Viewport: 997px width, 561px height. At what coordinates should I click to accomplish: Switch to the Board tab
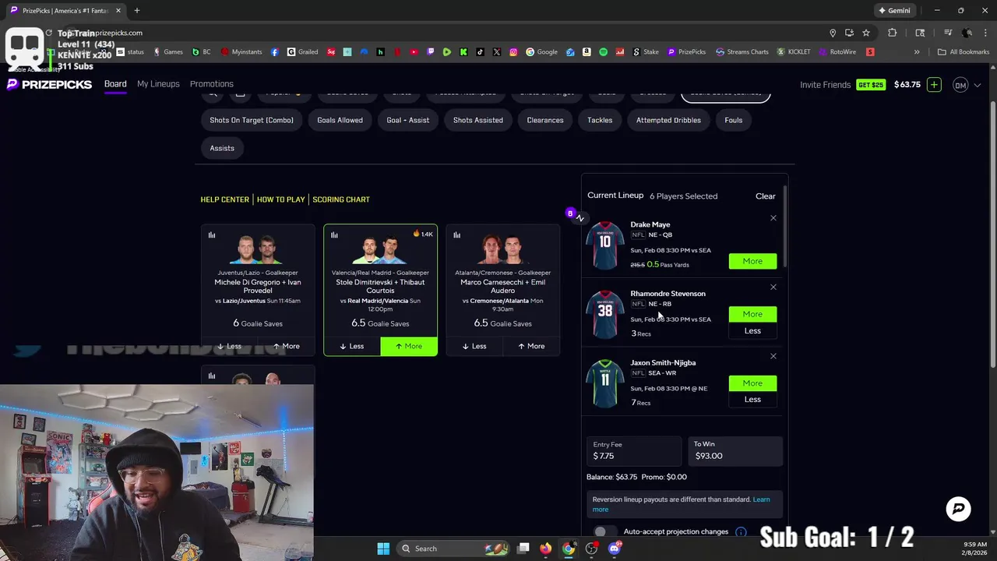pyautogui.click(x=115, y=84)
